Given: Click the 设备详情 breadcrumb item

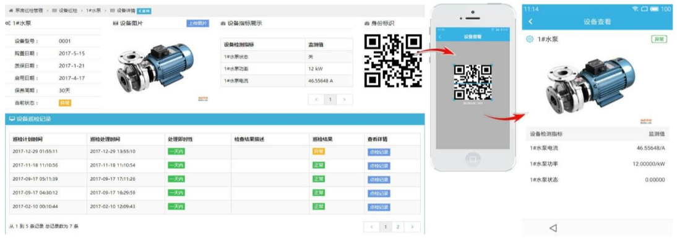Looking at the screenshot, I should [126, 11].
